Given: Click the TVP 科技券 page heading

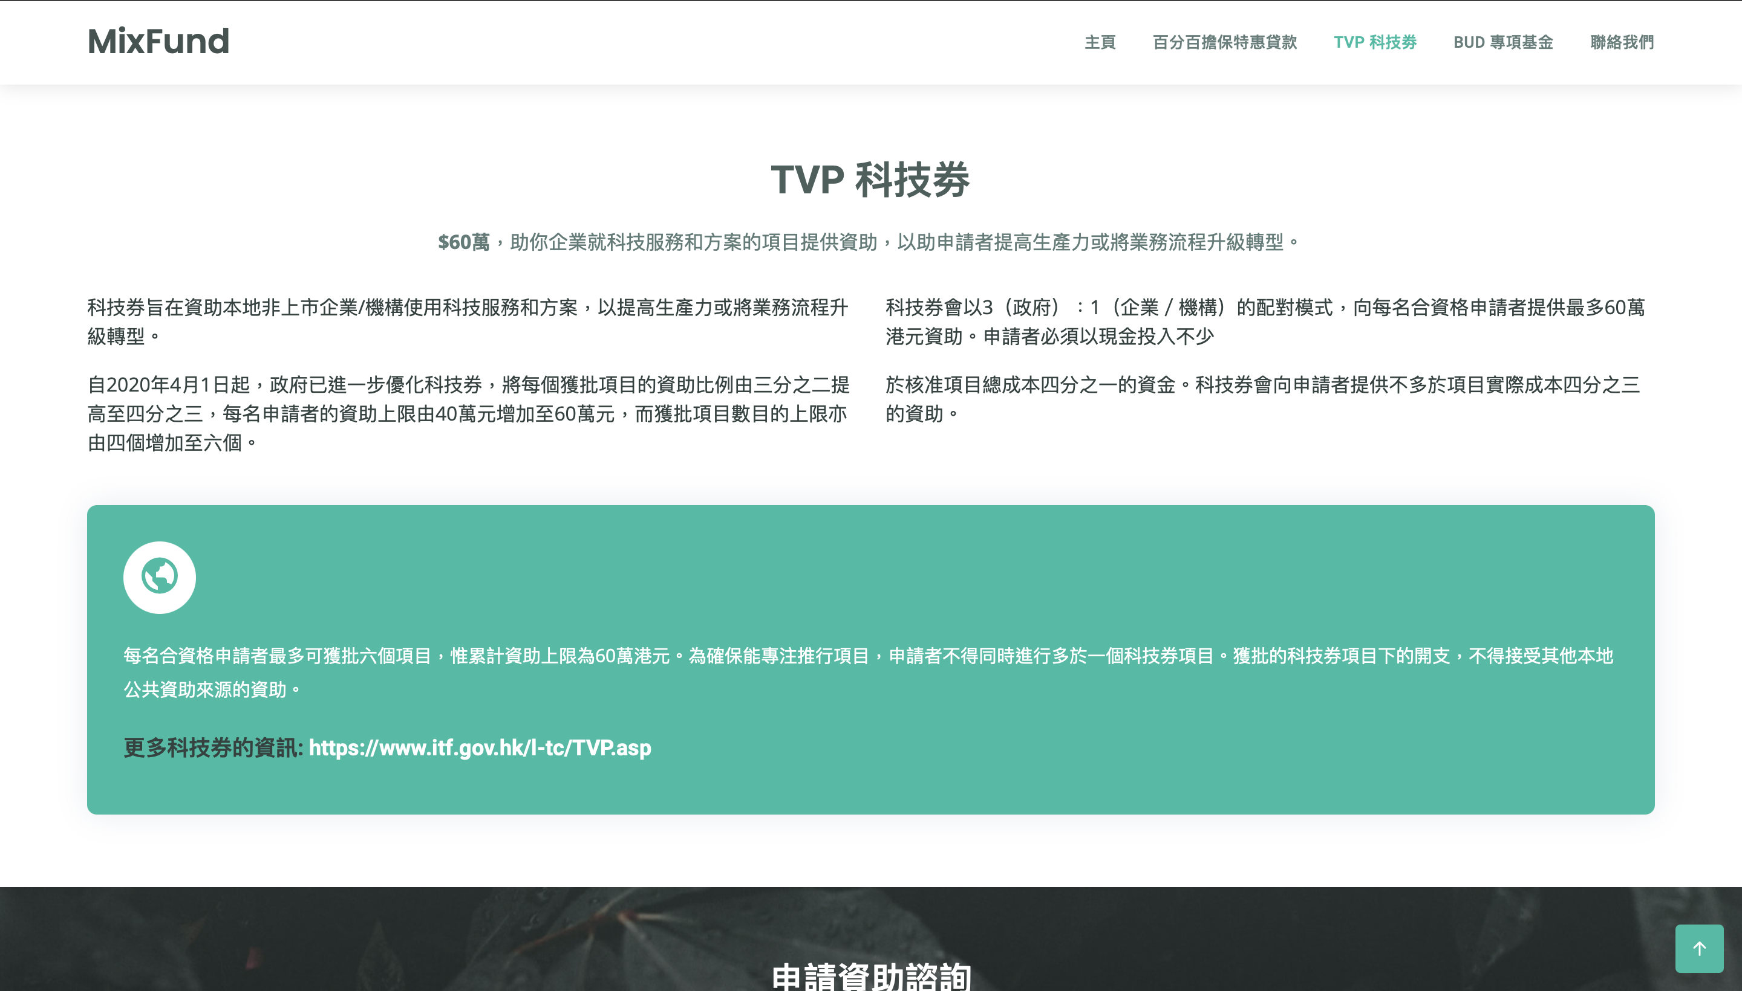Looking at the screenshot, I should (870, 179).
